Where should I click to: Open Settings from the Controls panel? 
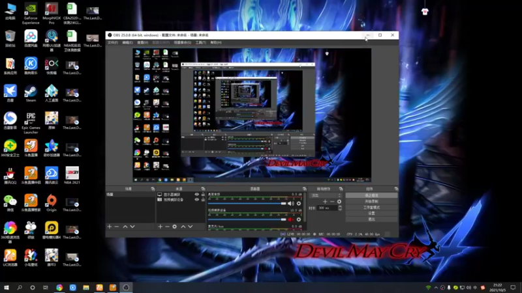pos(371,214)
